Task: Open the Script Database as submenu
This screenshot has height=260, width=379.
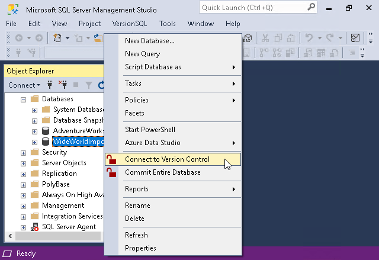Action: click(x=173, y=67)
